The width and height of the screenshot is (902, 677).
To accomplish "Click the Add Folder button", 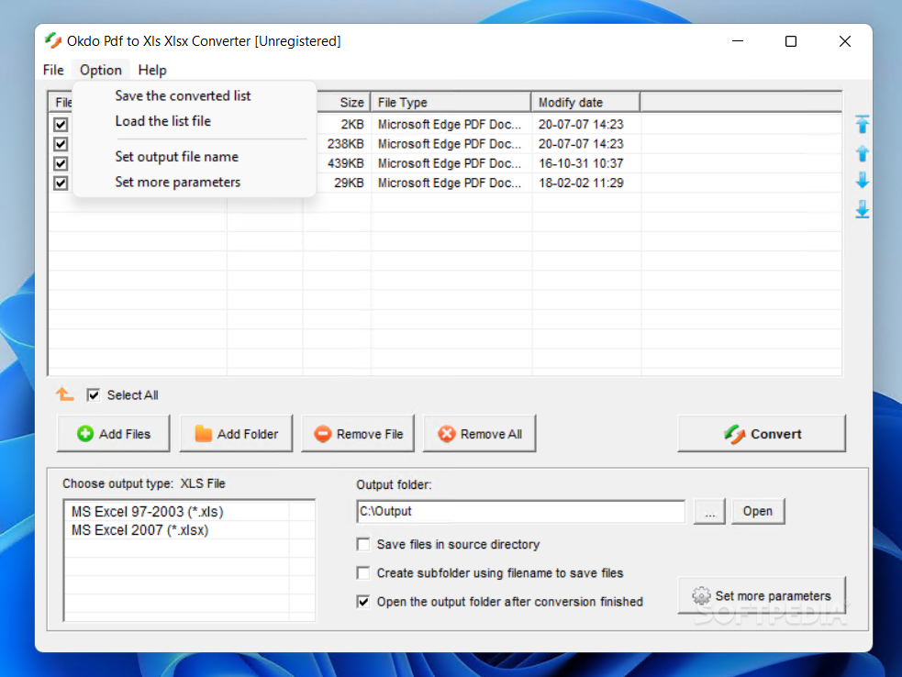I will point(236,434).
